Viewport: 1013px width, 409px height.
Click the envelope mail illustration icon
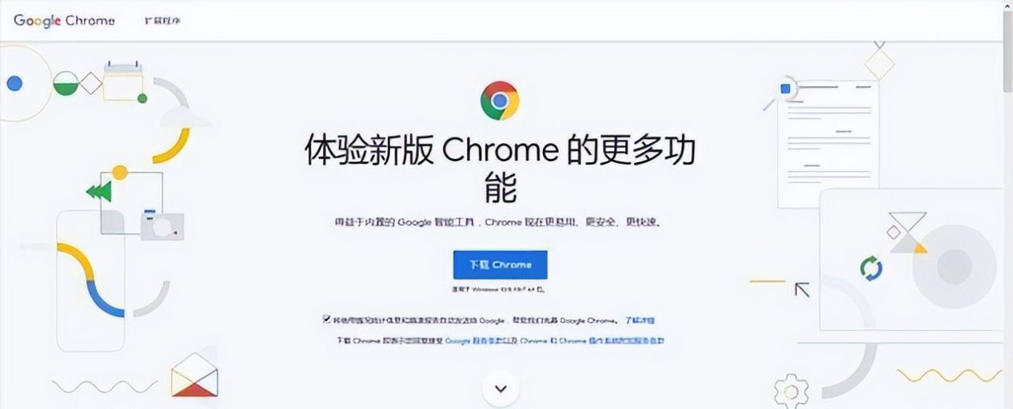click(194, 375)
